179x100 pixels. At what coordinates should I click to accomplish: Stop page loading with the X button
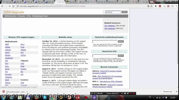coord(10,6)
